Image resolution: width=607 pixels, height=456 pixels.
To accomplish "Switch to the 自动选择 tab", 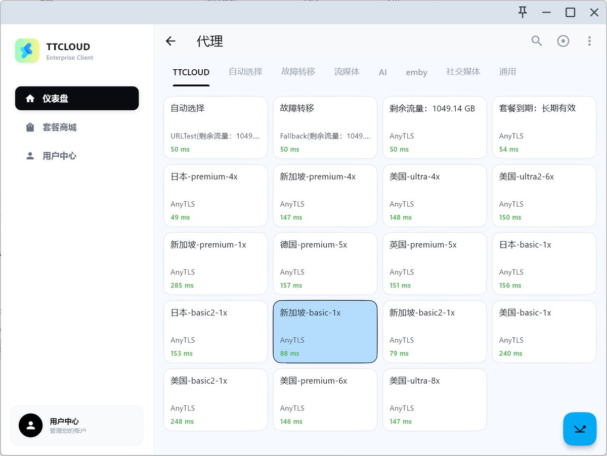I will point(245,72).
